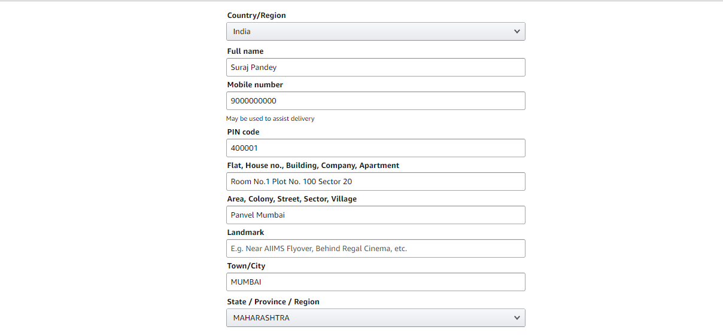Click the chevron arrow in the India dropdown

(x=517, y=32)
